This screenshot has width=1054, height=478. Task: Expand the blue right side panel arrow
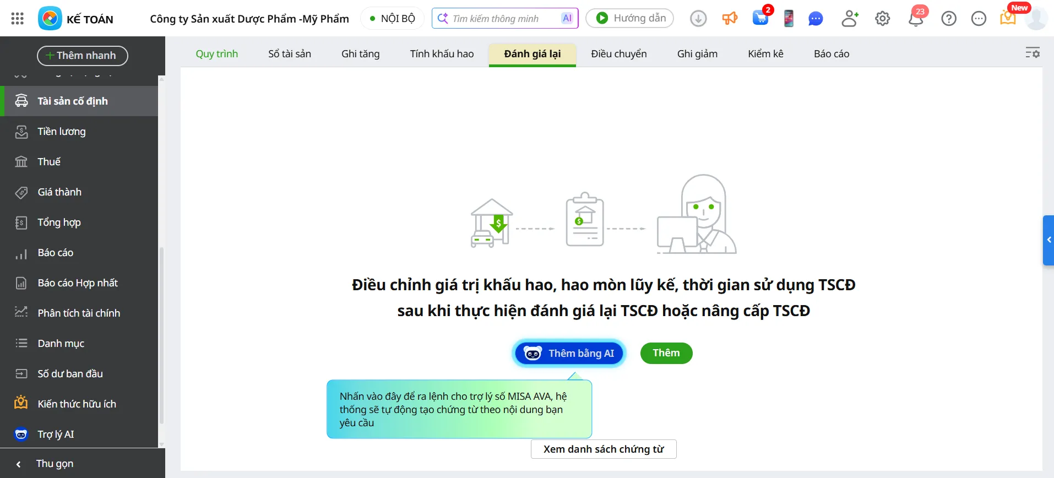[1048, 240]
